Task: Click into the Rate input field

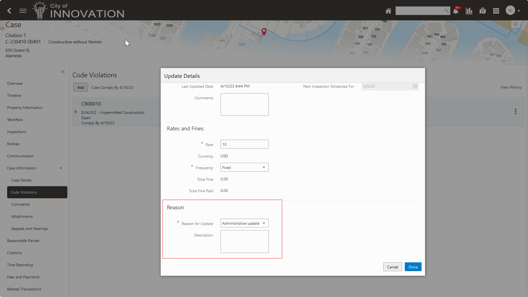Action: (244, 144)
